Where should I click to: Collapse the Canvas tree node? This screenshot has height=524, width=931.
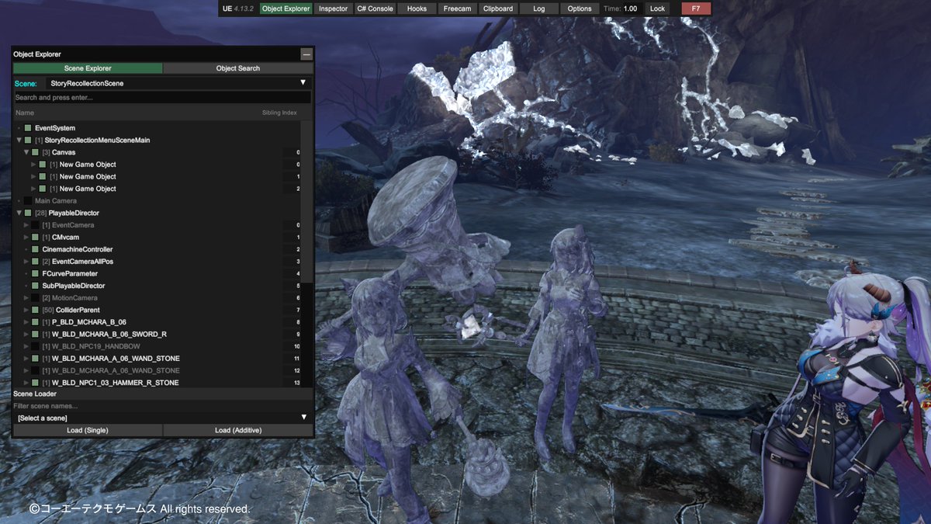[x=26, y=152]
